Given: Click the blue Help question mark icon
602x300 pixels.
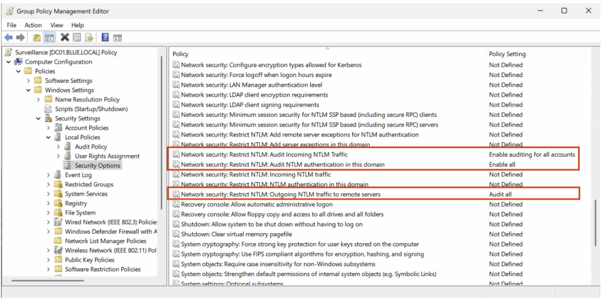Looking at the screenshot, I should click(x=105, y=38).
